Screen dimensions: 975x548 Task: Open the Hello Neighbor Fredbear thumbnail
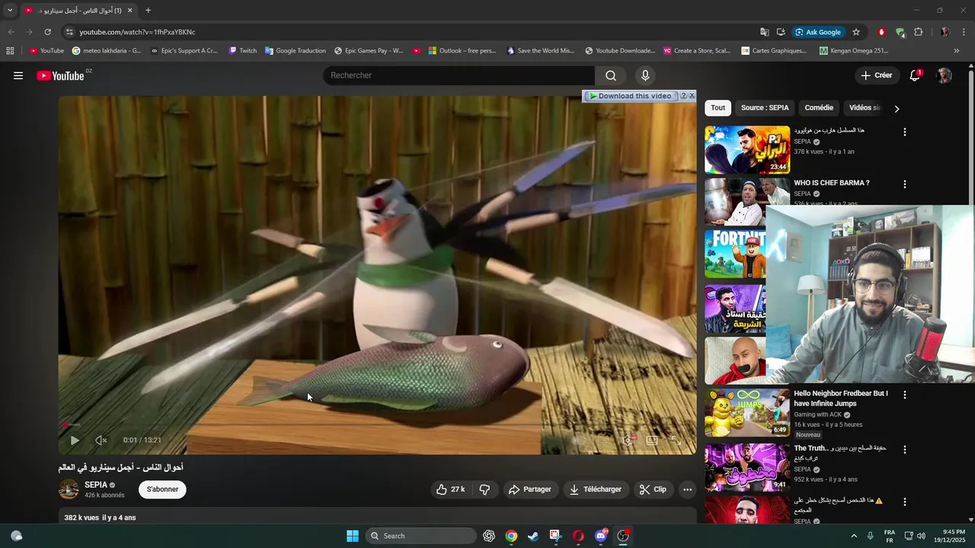coord(747,413)
